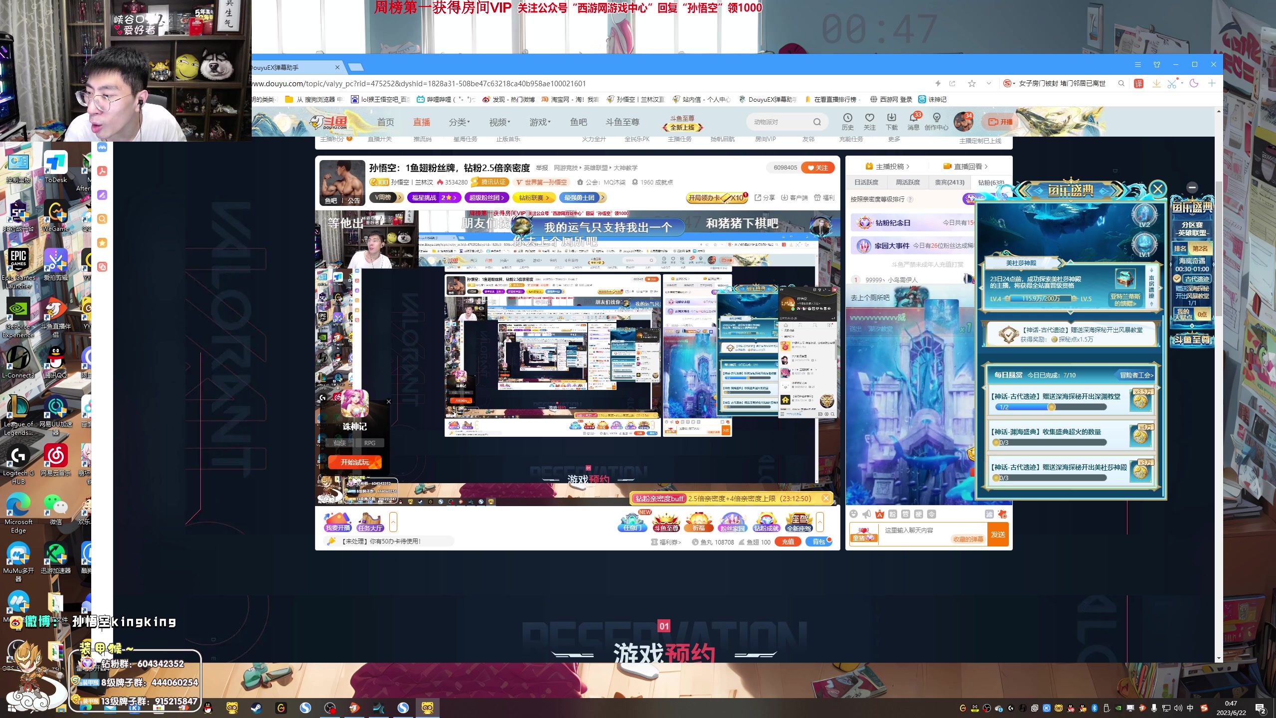Viewport: 1276px width, 718px height.
Task: Open the 消息 messages bell icon
Action: tap(914, 122)
